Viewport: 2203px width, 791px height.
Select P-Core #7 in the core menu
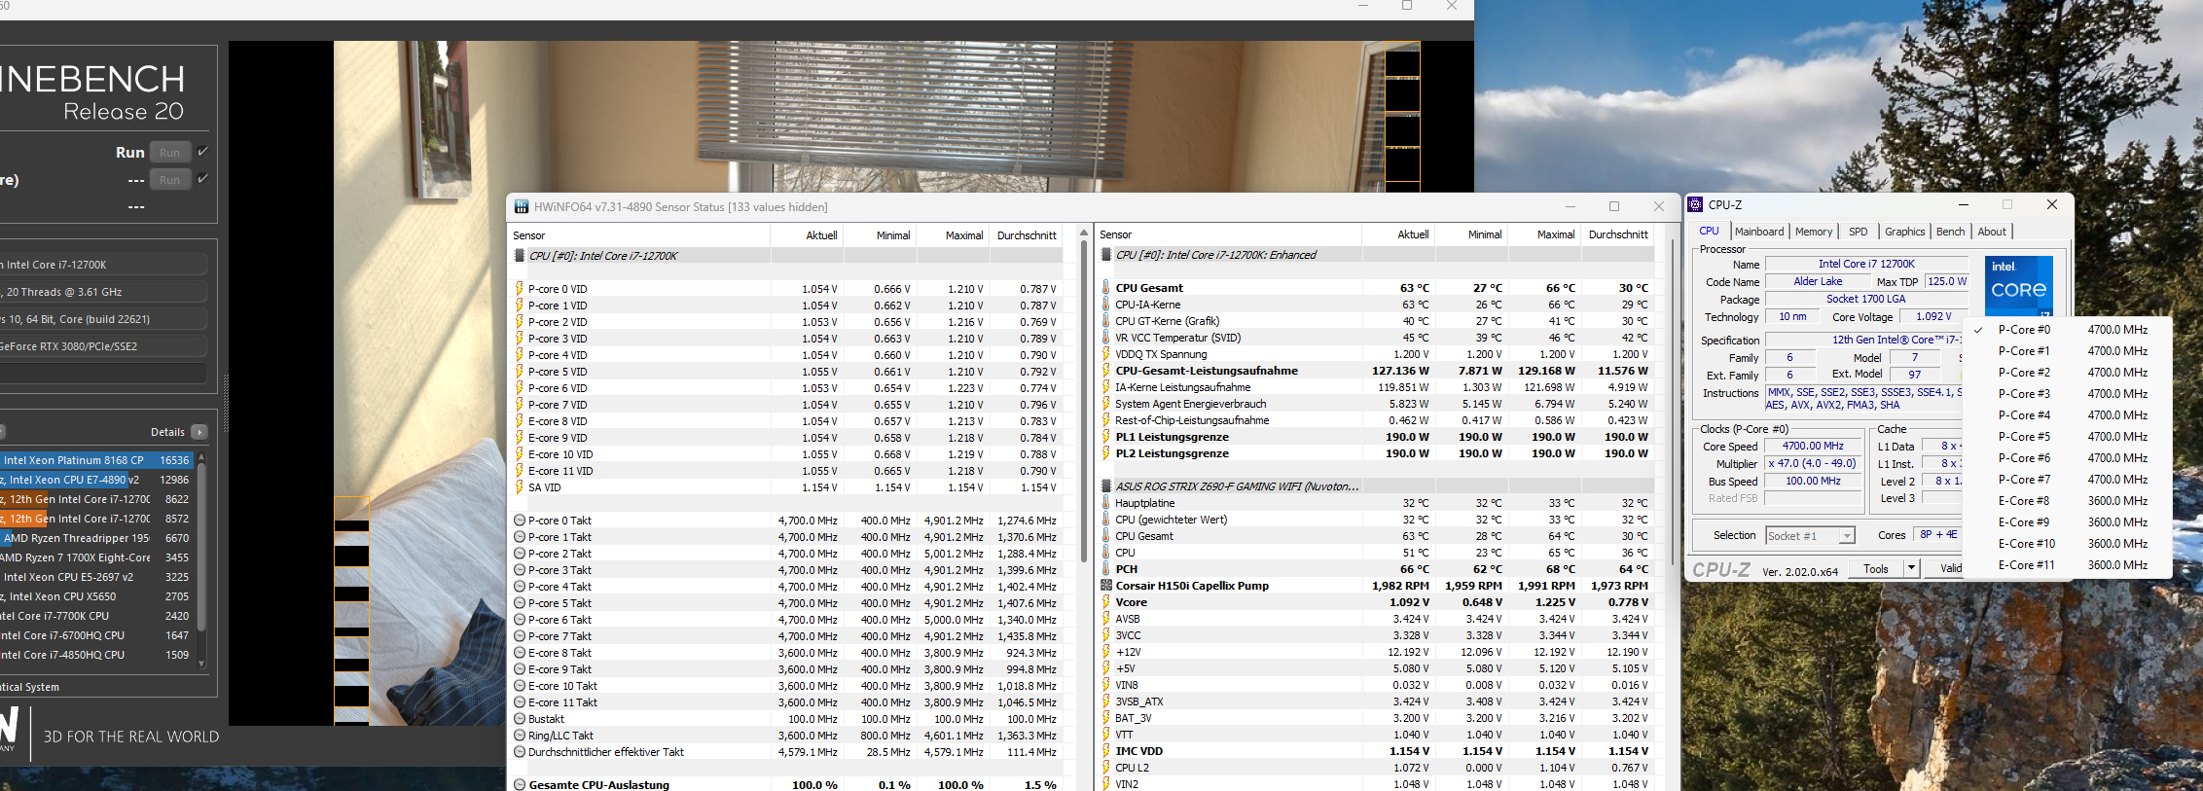pos(2067,480)
